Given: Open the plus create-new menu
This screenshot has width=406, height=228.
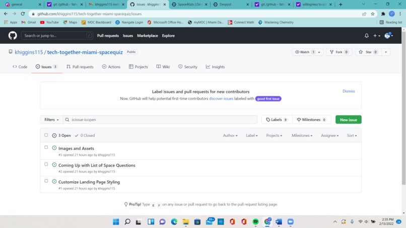Looking at the screenshot, I should [x=376, y=36].
